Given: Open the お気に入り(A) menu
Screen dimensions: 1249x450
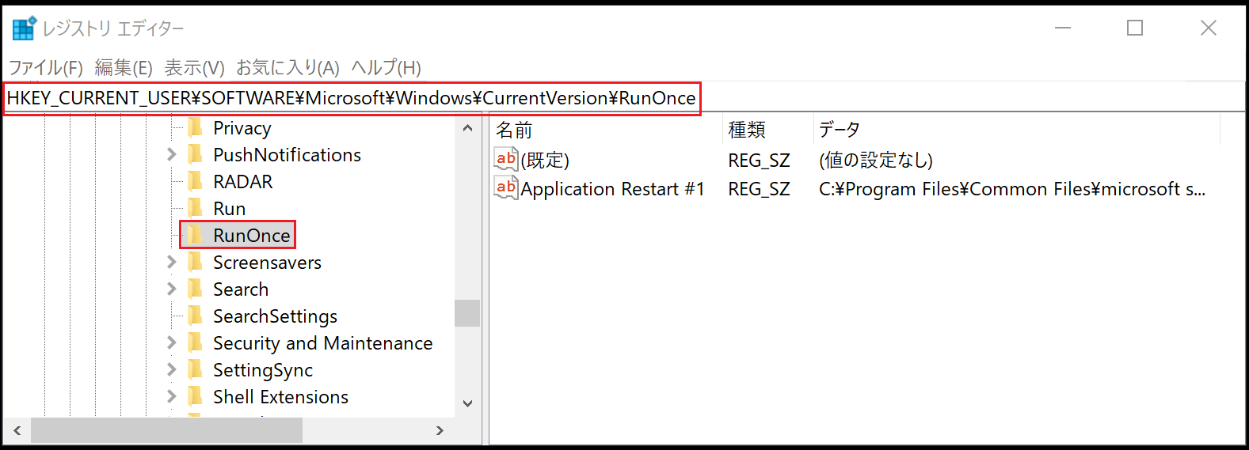Looking at the screenshot, I should (288, 68).
